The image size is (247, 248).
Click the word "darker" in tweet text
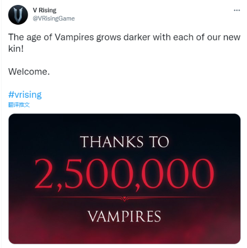coord(137,37)
